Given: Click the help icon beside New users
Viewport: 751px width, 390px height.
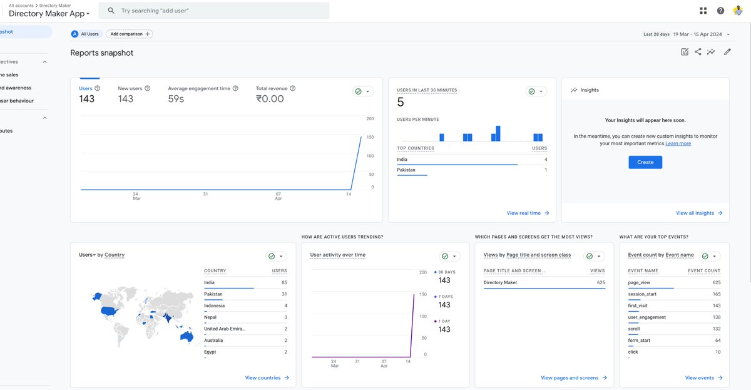Looking at the screenshot, I should click(148, 88).
